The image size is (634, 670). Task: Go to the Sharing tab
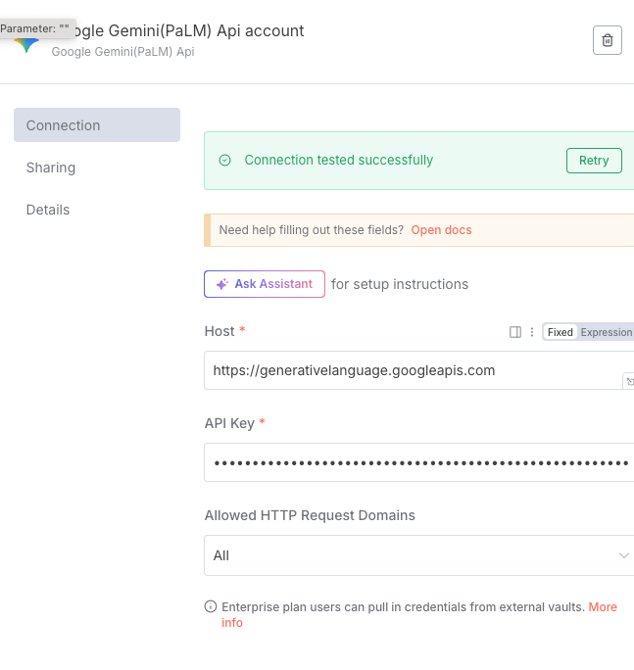[x=51, y=167]
